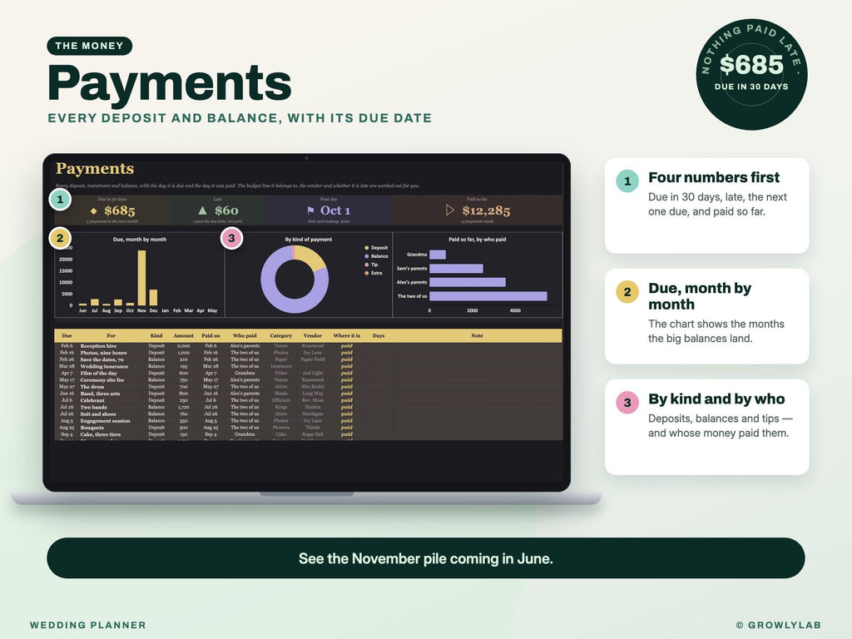
Task: Click The two of us bar
Action: click(x=488, y=296)
